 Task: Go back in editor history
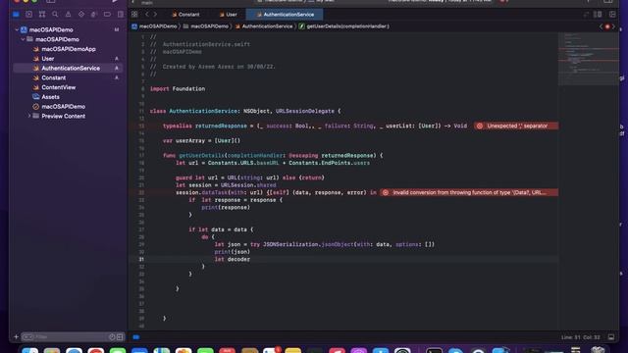click(146, 15)
